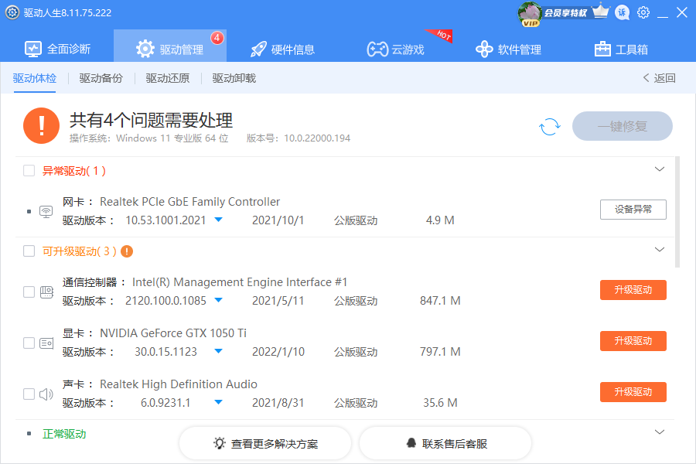The height and width of the screenshot is (464, 696).
Task: Click the 版本号 10.0.22000.194 text
Action: (299, 138)
